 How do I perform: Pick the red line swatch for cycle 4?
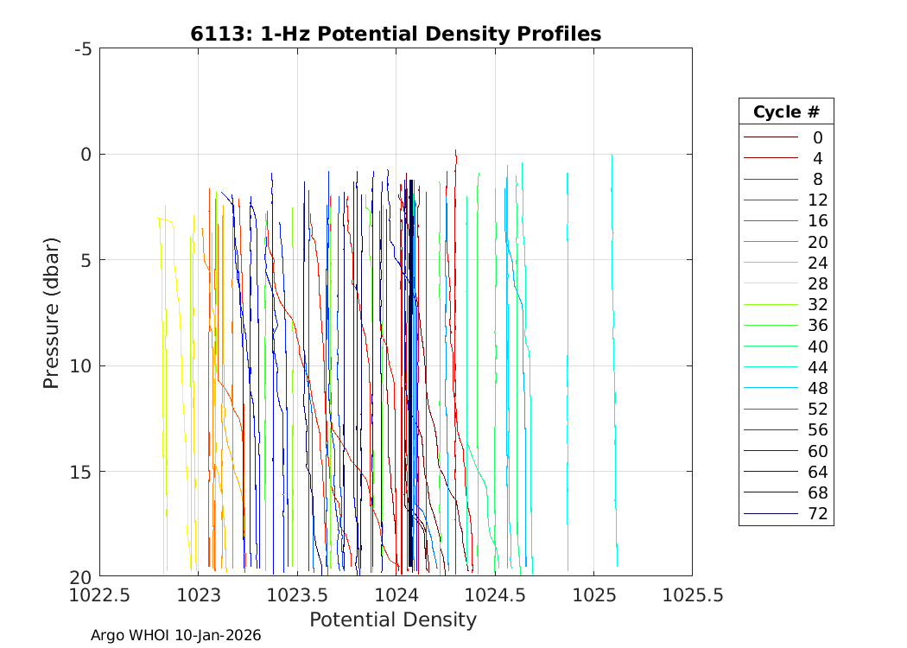point(771,158)
